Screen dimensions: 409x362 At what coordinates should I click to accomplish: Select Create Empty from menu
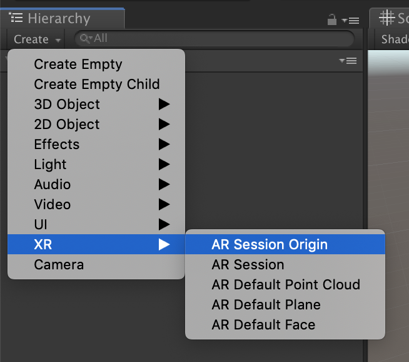78,64
